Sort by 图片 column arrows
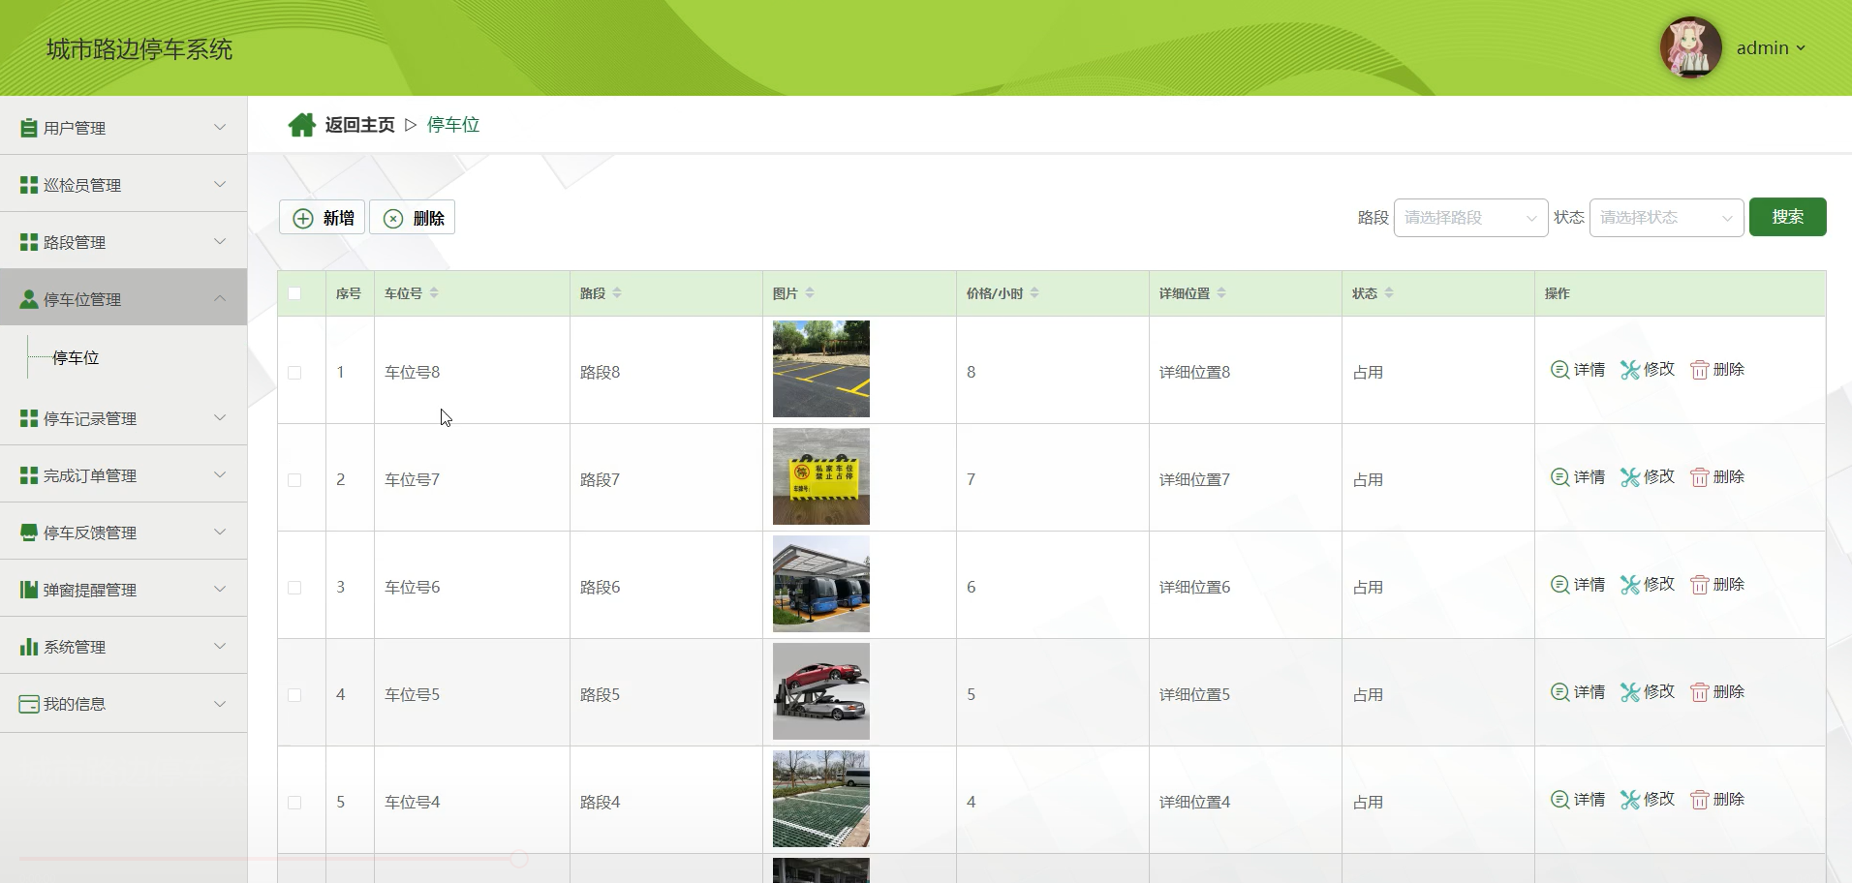This screenshot has width=1852, height=883. click(810, 293)
